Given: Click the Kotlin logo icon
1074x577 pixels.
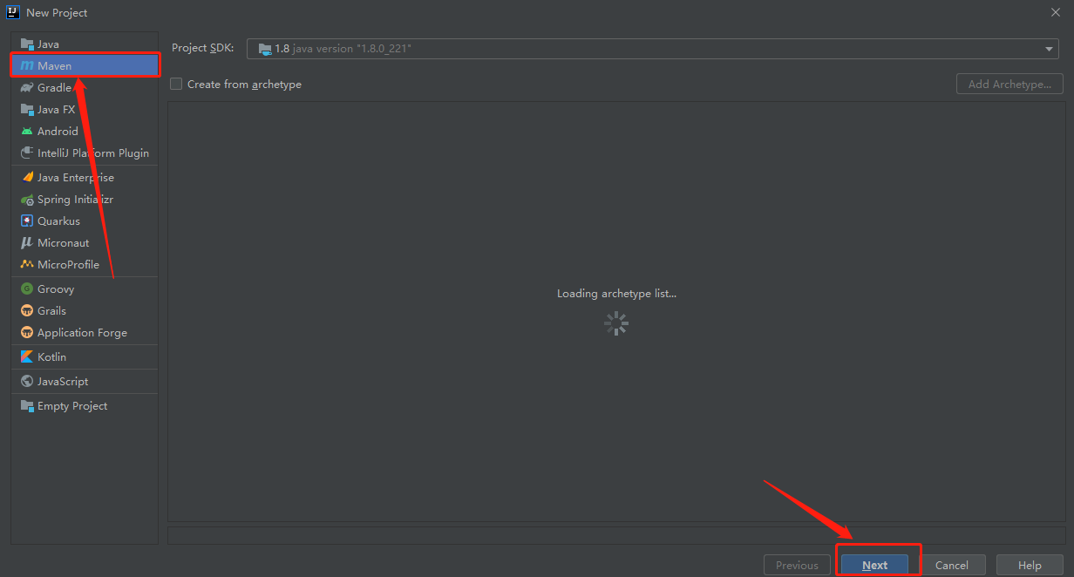Looking at the screenshot, I should pyautogui.click(x=27, y=356).
